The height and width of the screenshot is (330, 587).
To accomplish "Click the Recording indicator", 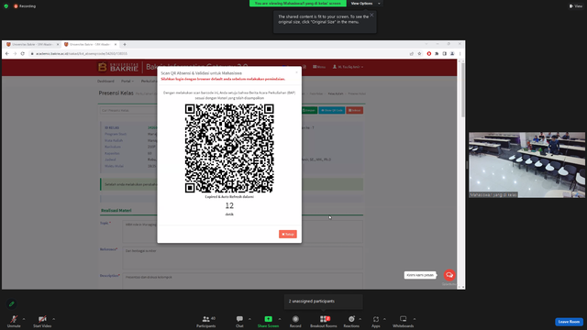I will coord(25,6).
